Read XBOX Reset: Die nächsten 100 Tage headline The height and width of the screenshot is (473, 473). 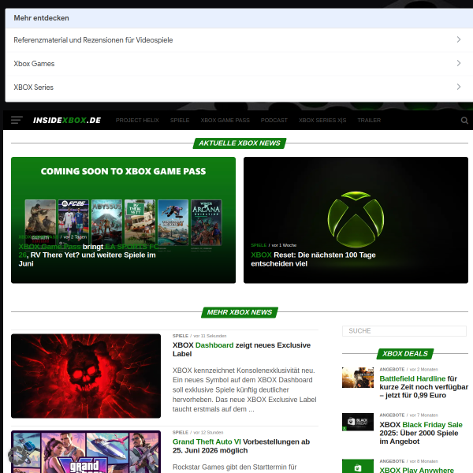click(x=313, y=259)
